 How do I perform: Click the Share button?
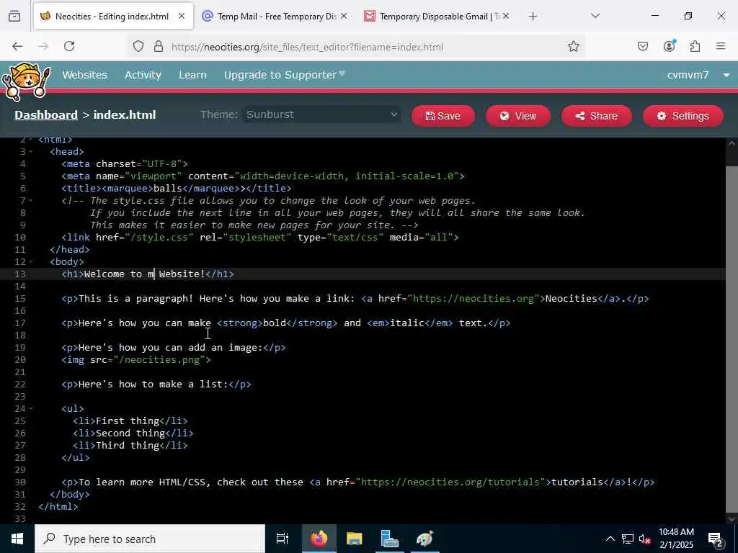point(596,116)
